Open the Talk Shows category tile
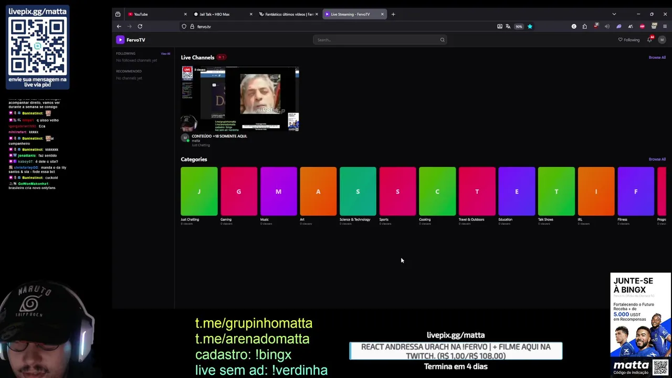Image resolution: width=672 pixels, height=378 pixels. tap(556, 192)
